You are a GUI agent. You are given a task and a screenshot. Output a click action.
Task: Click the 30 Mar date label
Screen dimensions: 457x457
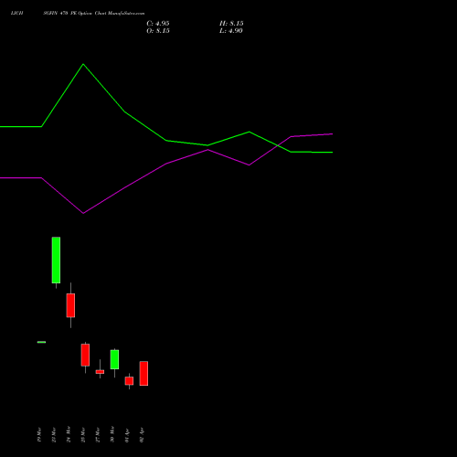112,434
